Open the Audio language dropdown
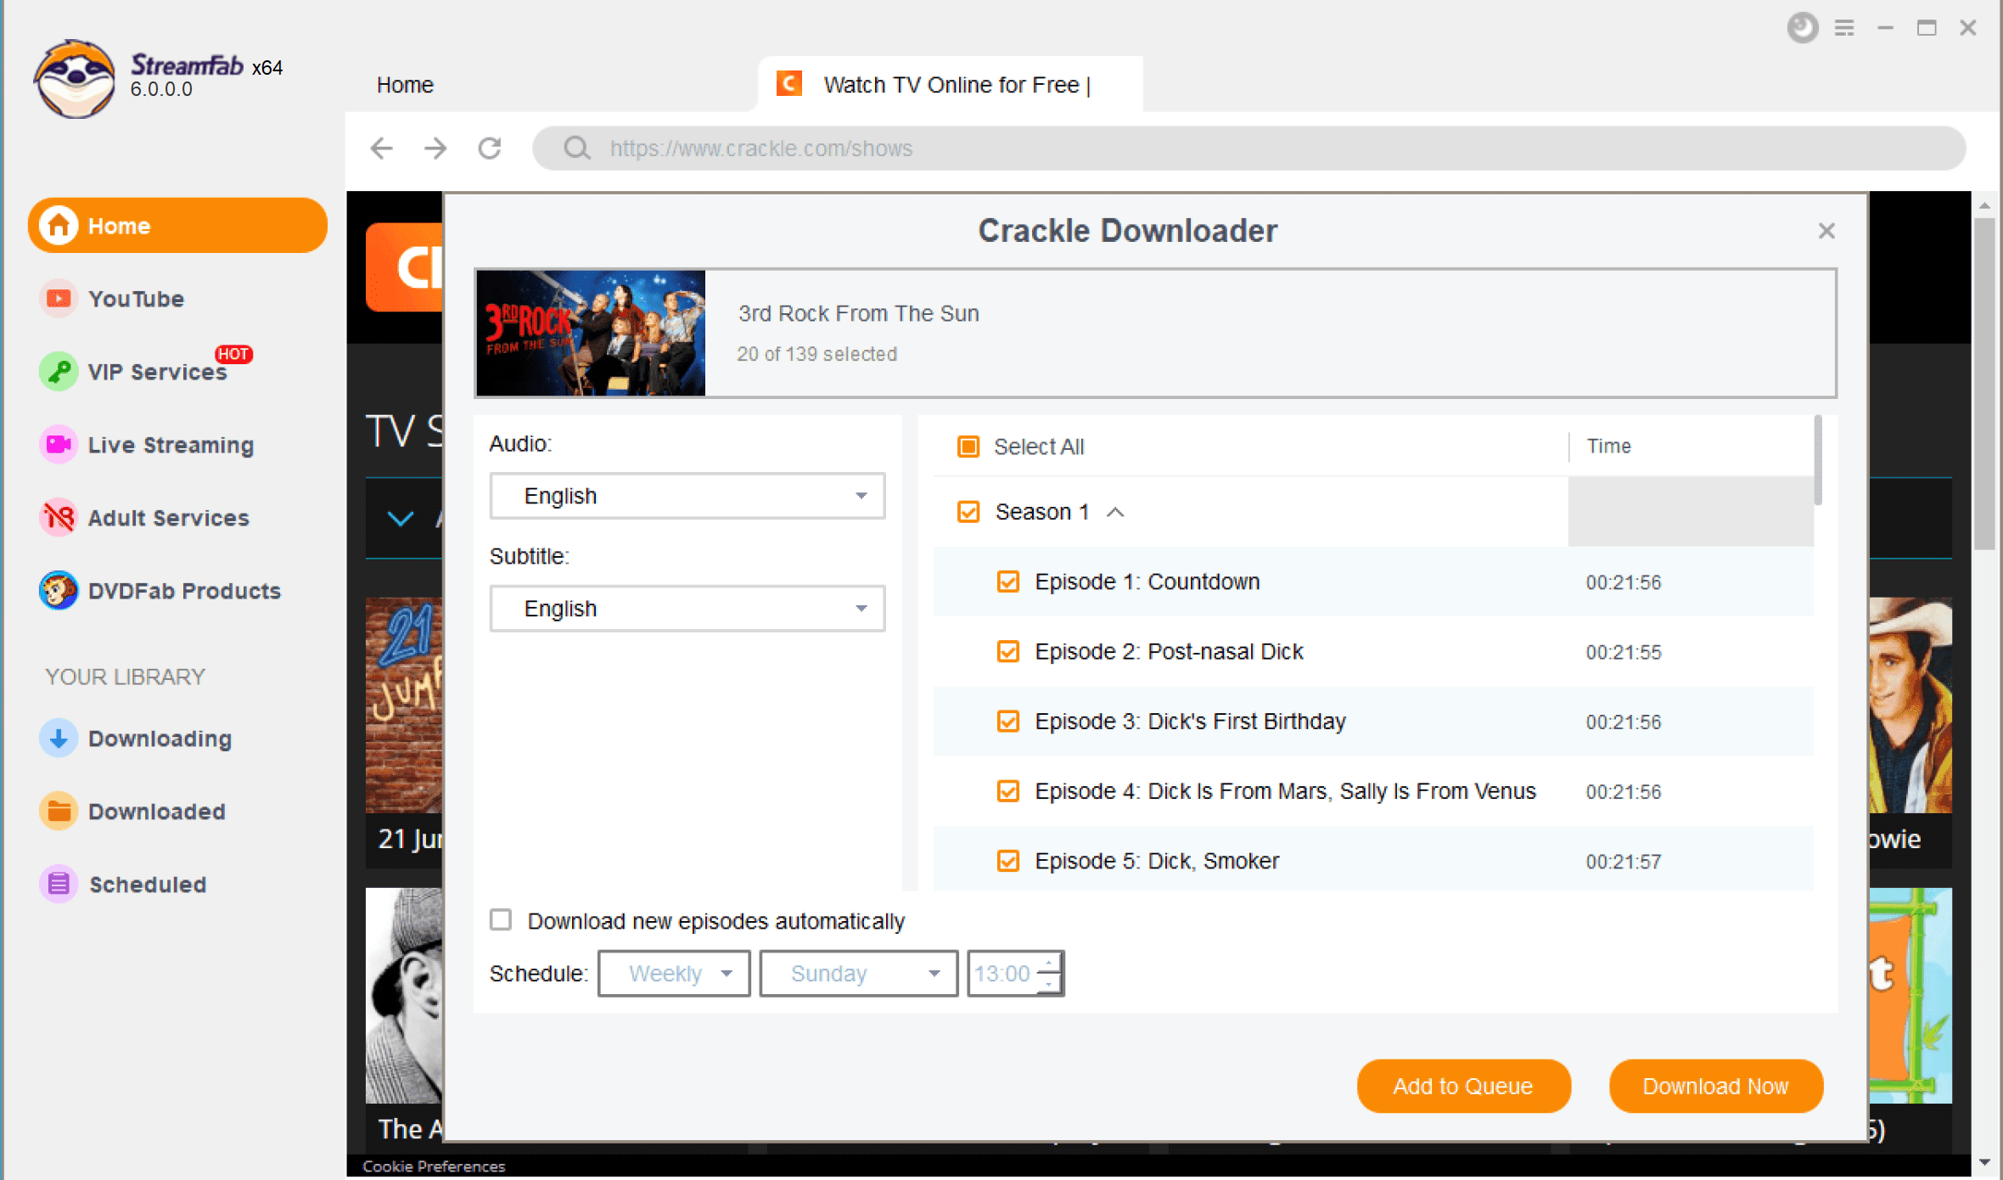Screen dimensions: 2003x1180 (x=687, y=494)
